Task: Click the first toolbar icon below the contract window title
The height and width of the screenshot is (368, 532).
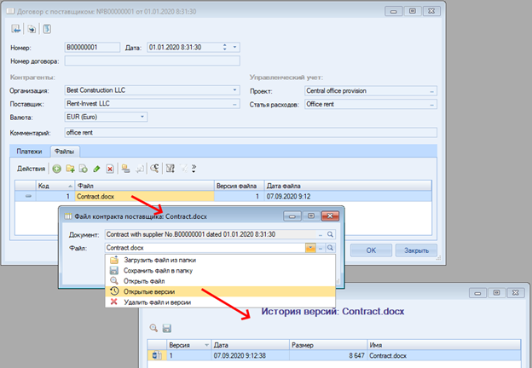Action: point(15,29)
